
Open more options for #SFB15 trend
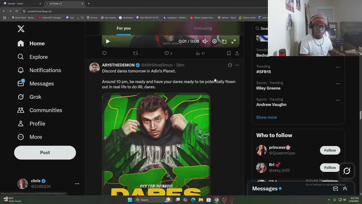pos(338,67)
